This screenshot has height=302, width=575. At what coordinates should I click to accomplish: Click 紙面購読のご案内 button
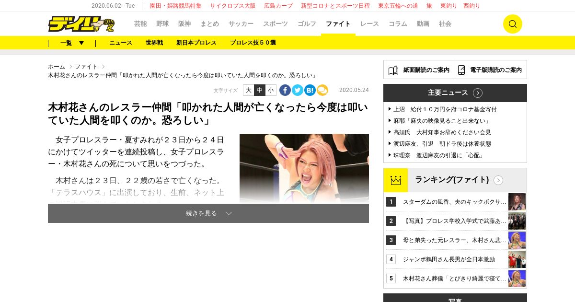click(419, 70)
